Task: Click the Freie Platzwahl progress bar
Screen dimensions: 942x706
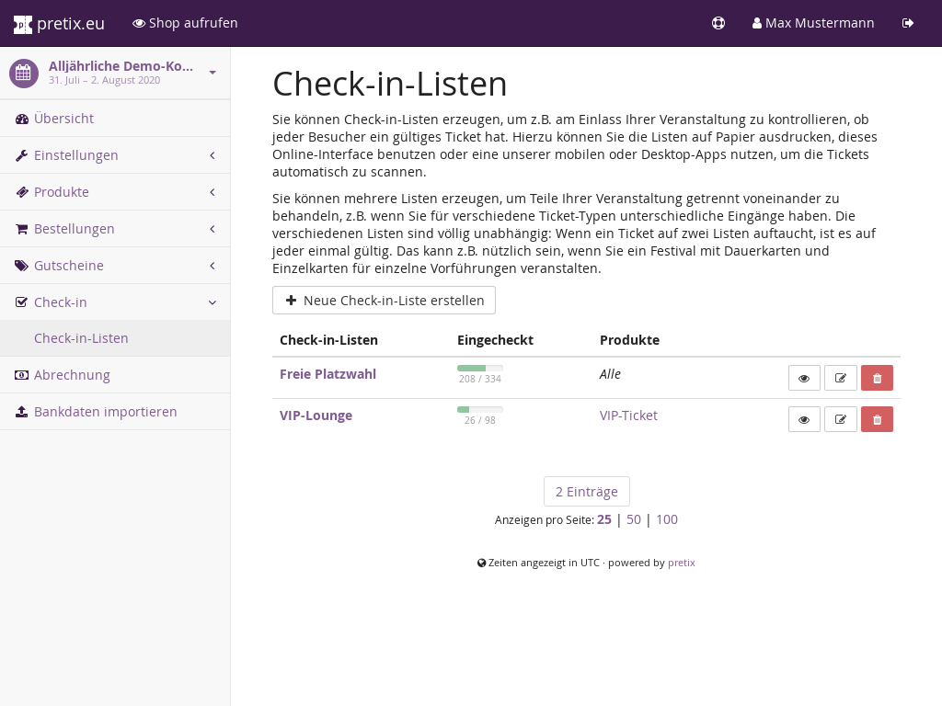Action: (479, 368)
